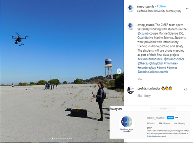View the 594 followers list

pos(164,123)
